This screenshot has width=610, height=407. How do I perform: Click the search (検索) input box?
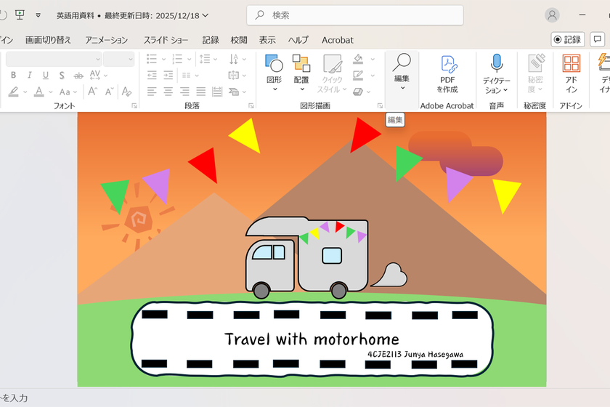pos(356,15)
